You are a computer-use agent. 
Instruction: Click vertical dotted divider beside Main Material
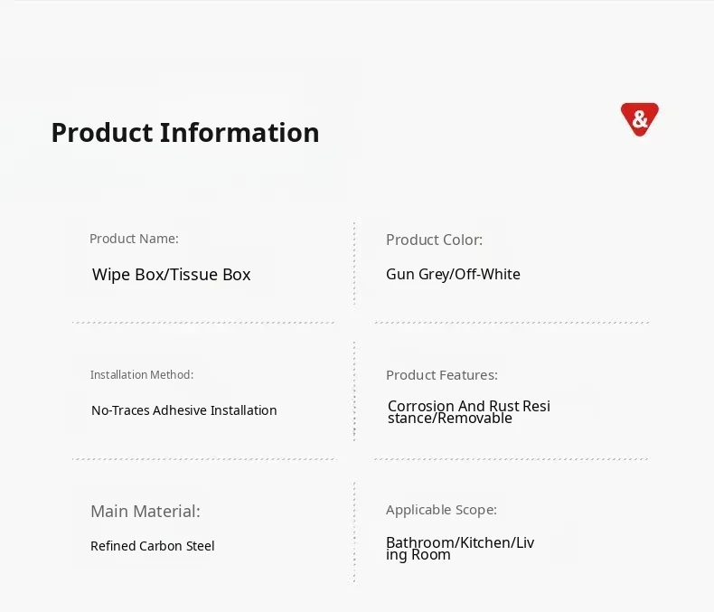(x=354, y=532)
